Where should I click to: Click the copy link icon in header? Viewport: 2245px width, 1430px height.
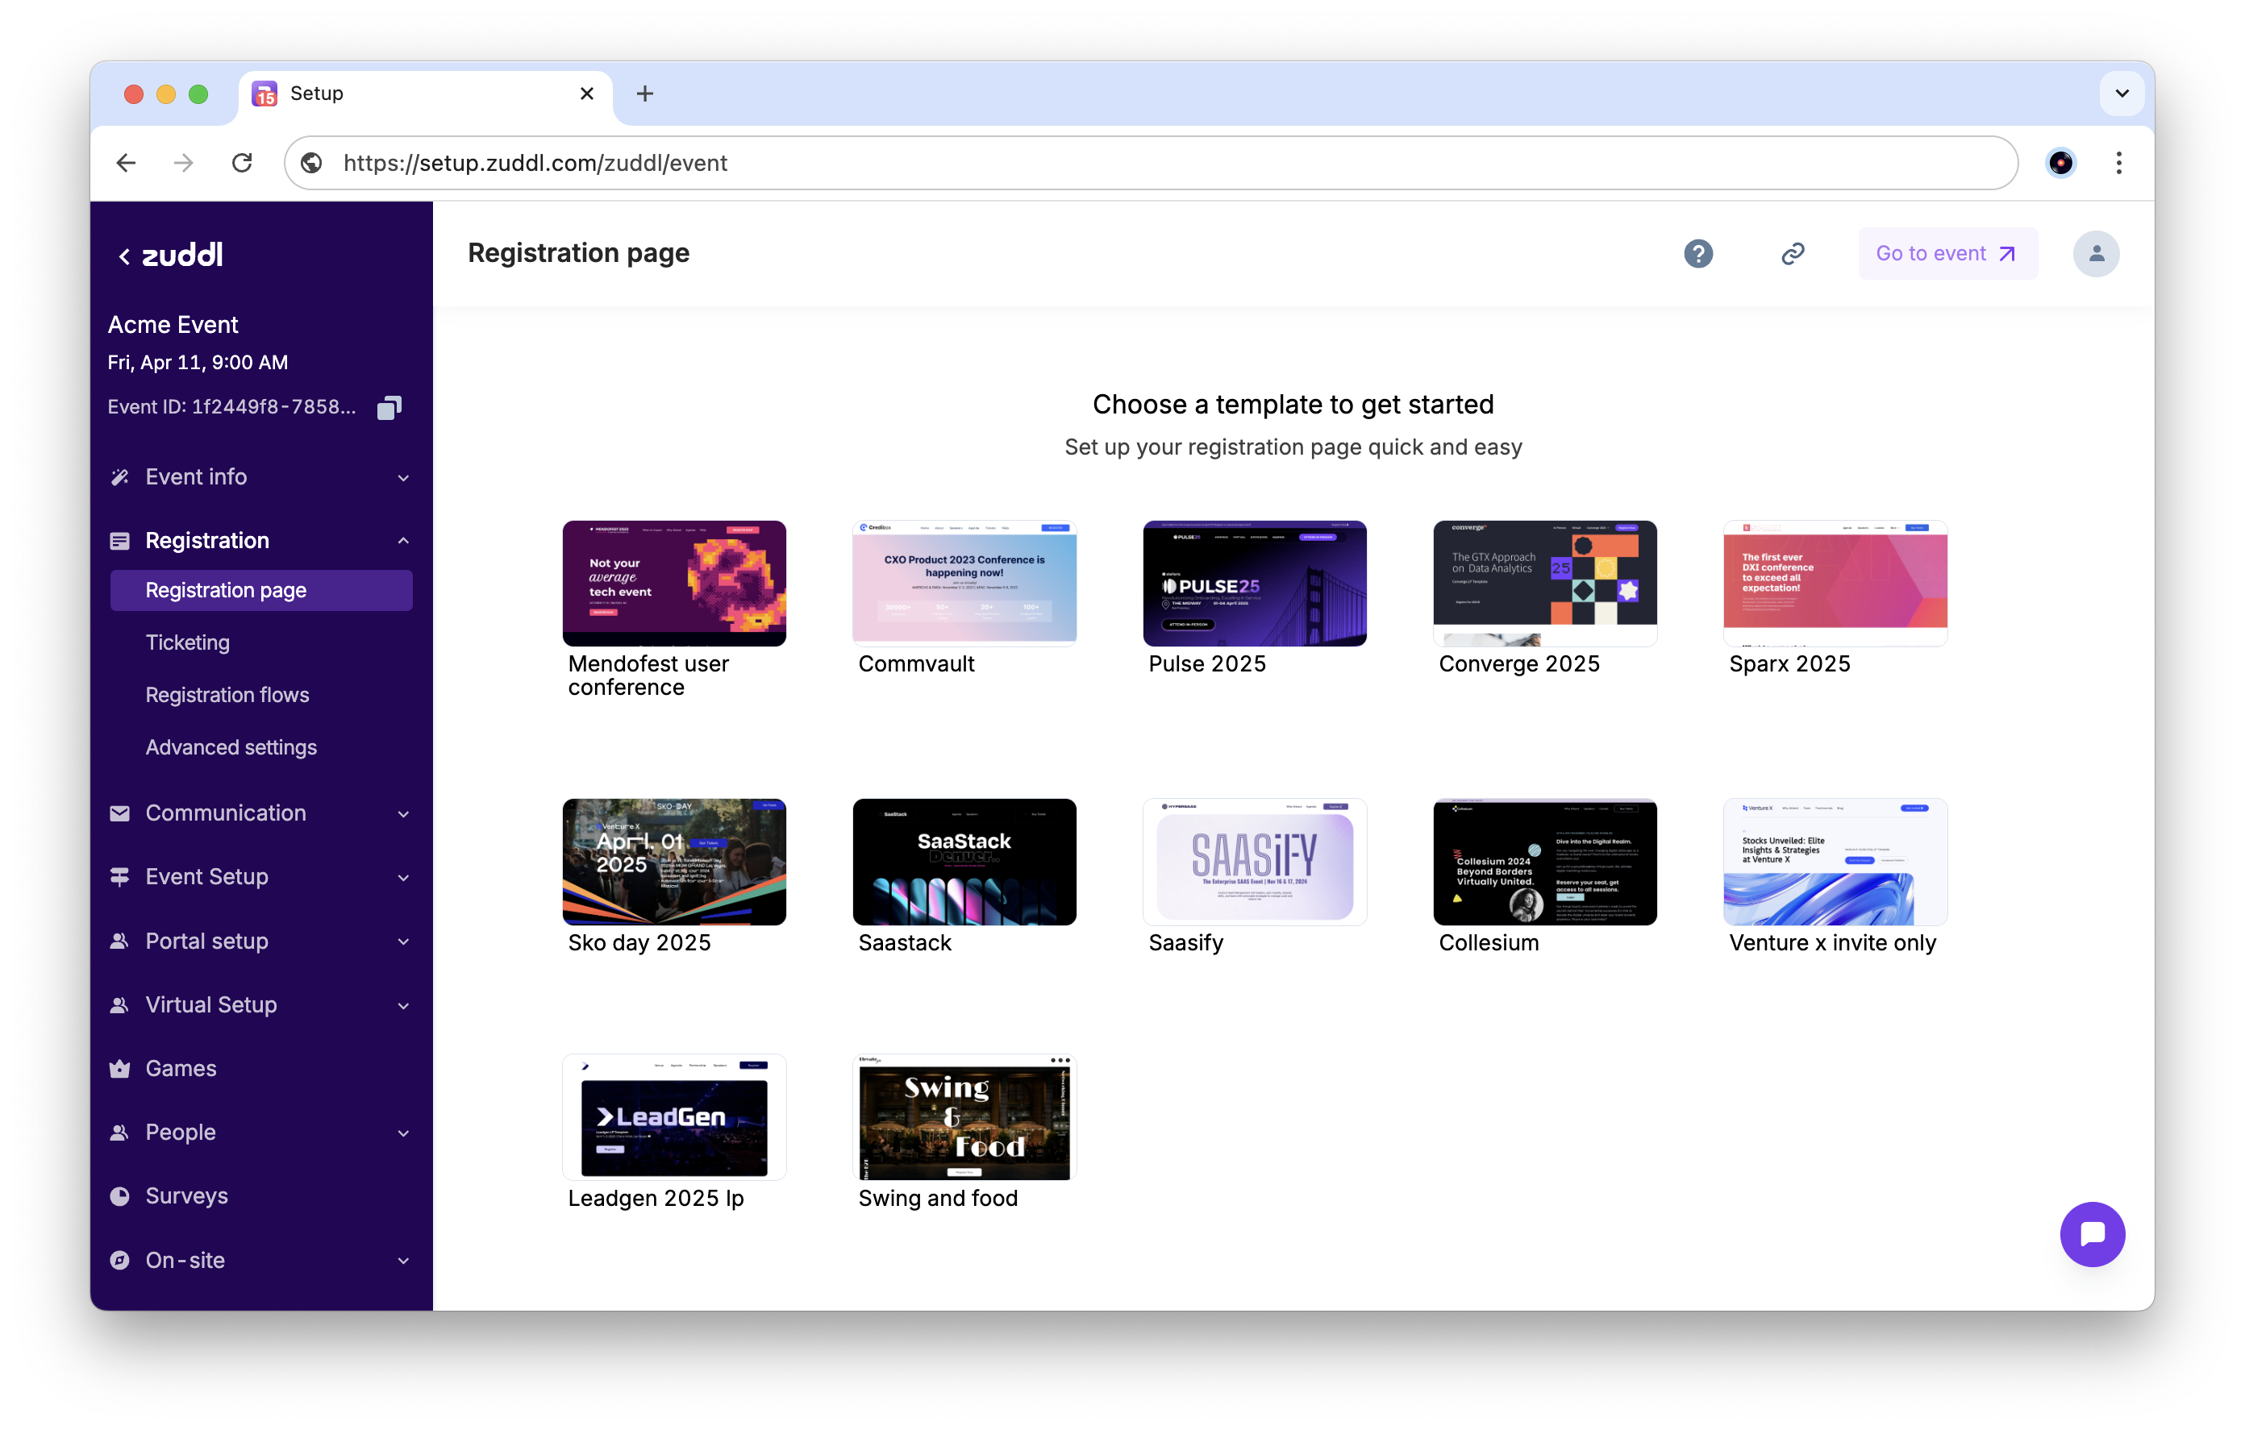(1792, 254)
